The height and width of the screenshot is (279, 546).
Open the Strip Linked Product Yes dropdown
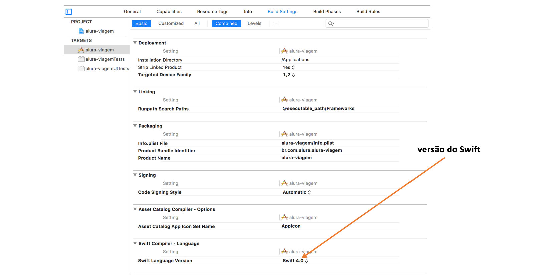[289, 67]
